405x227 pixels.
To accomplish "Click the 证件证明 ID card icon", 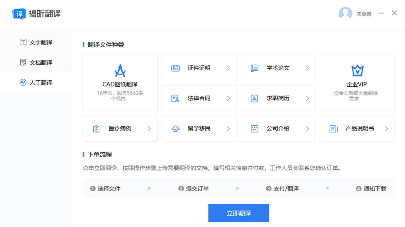I will tap(176, 68).
